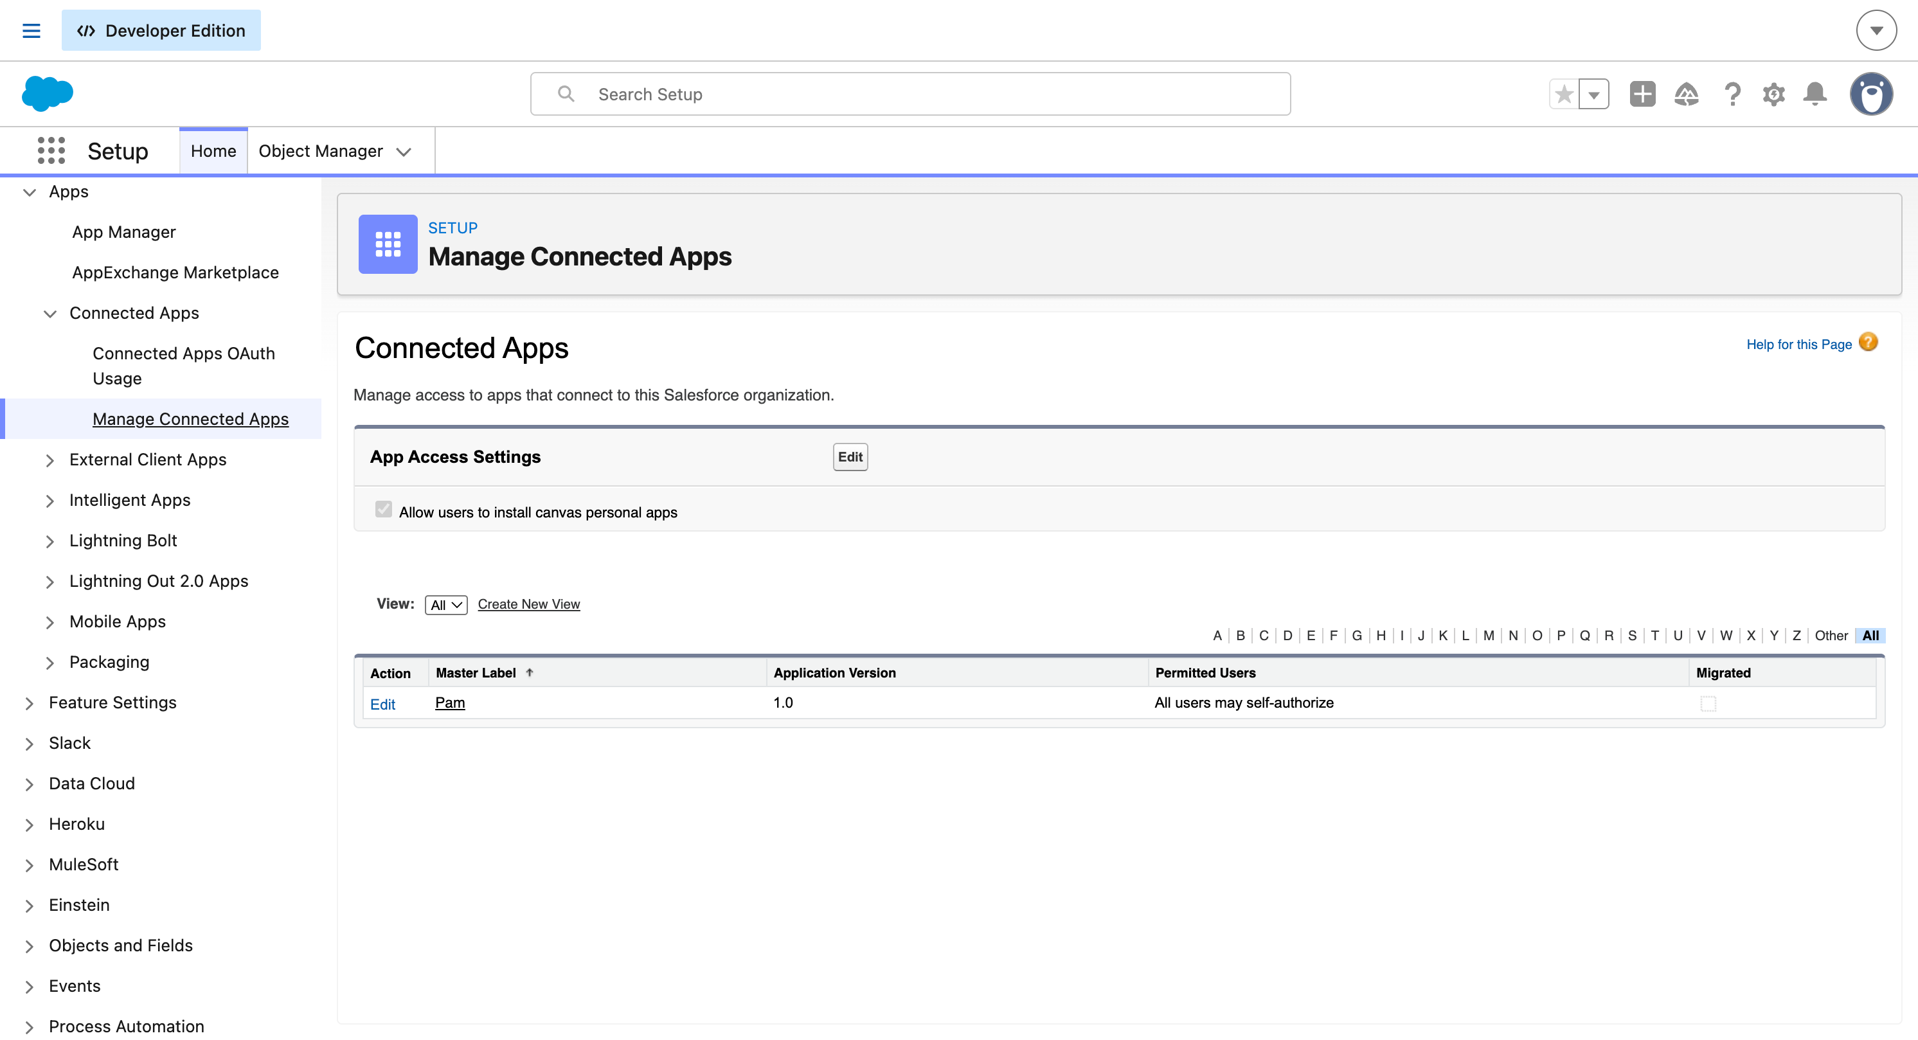Open the Setup gear icon
Image resolution: width=1918 pixels, height=1040 pixels.
coord(1773,94)
